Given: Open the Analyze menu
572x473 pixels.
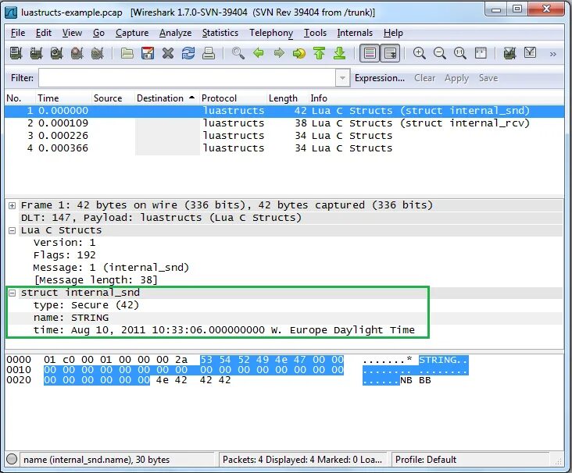Looking at the screenshot, I should (175, 33).
